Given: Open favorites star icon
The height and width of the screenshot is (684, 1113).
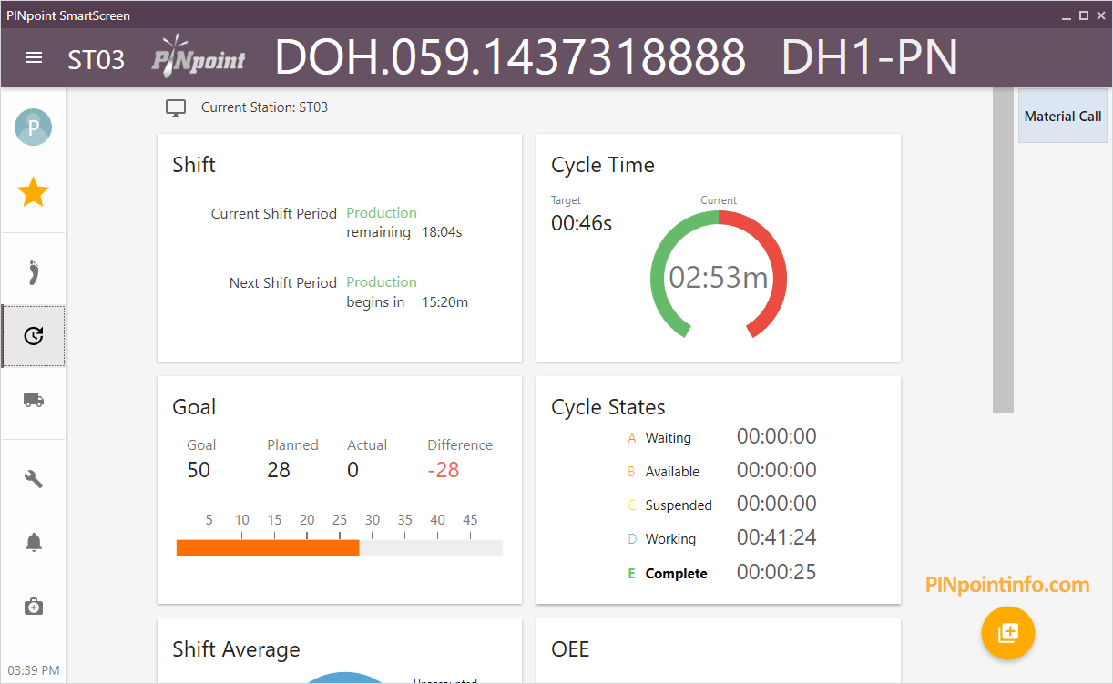Looking at the screenshot, I should [x=33, y=192].
